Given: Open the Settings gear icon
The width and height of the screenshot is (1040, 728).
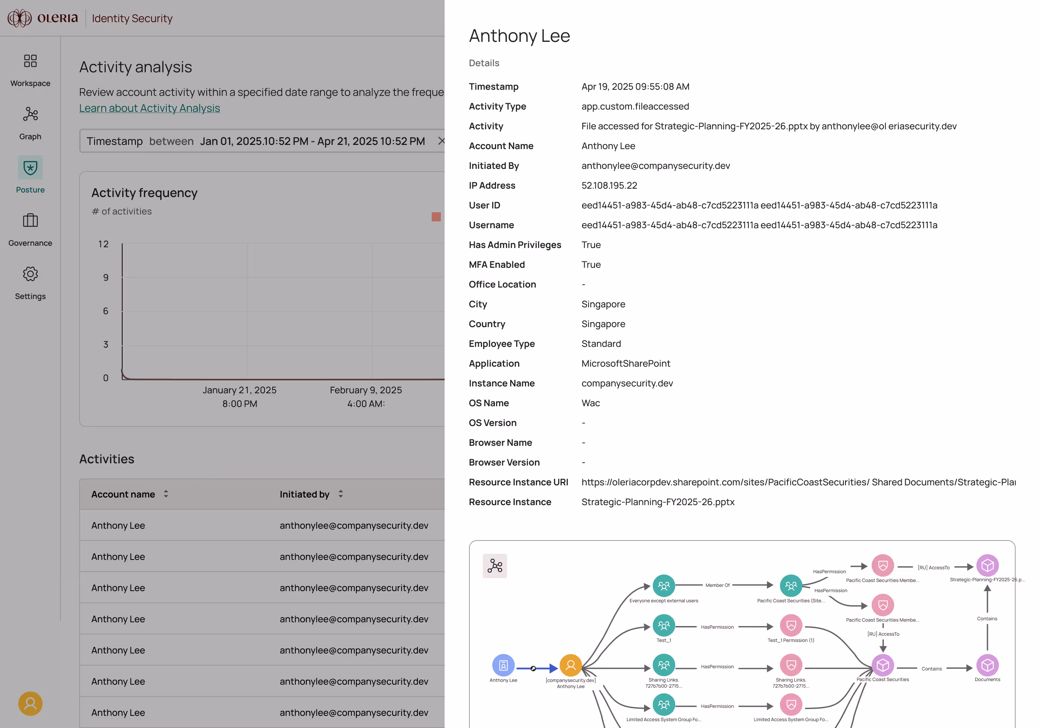Looking at the screenshot, I should tap(30, 274).
